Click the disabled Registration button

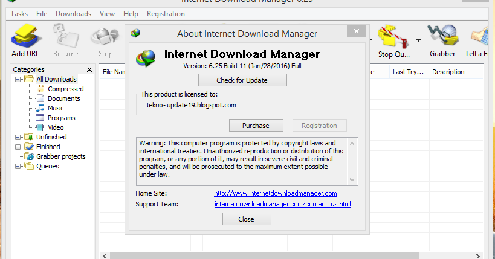point(320,125)
